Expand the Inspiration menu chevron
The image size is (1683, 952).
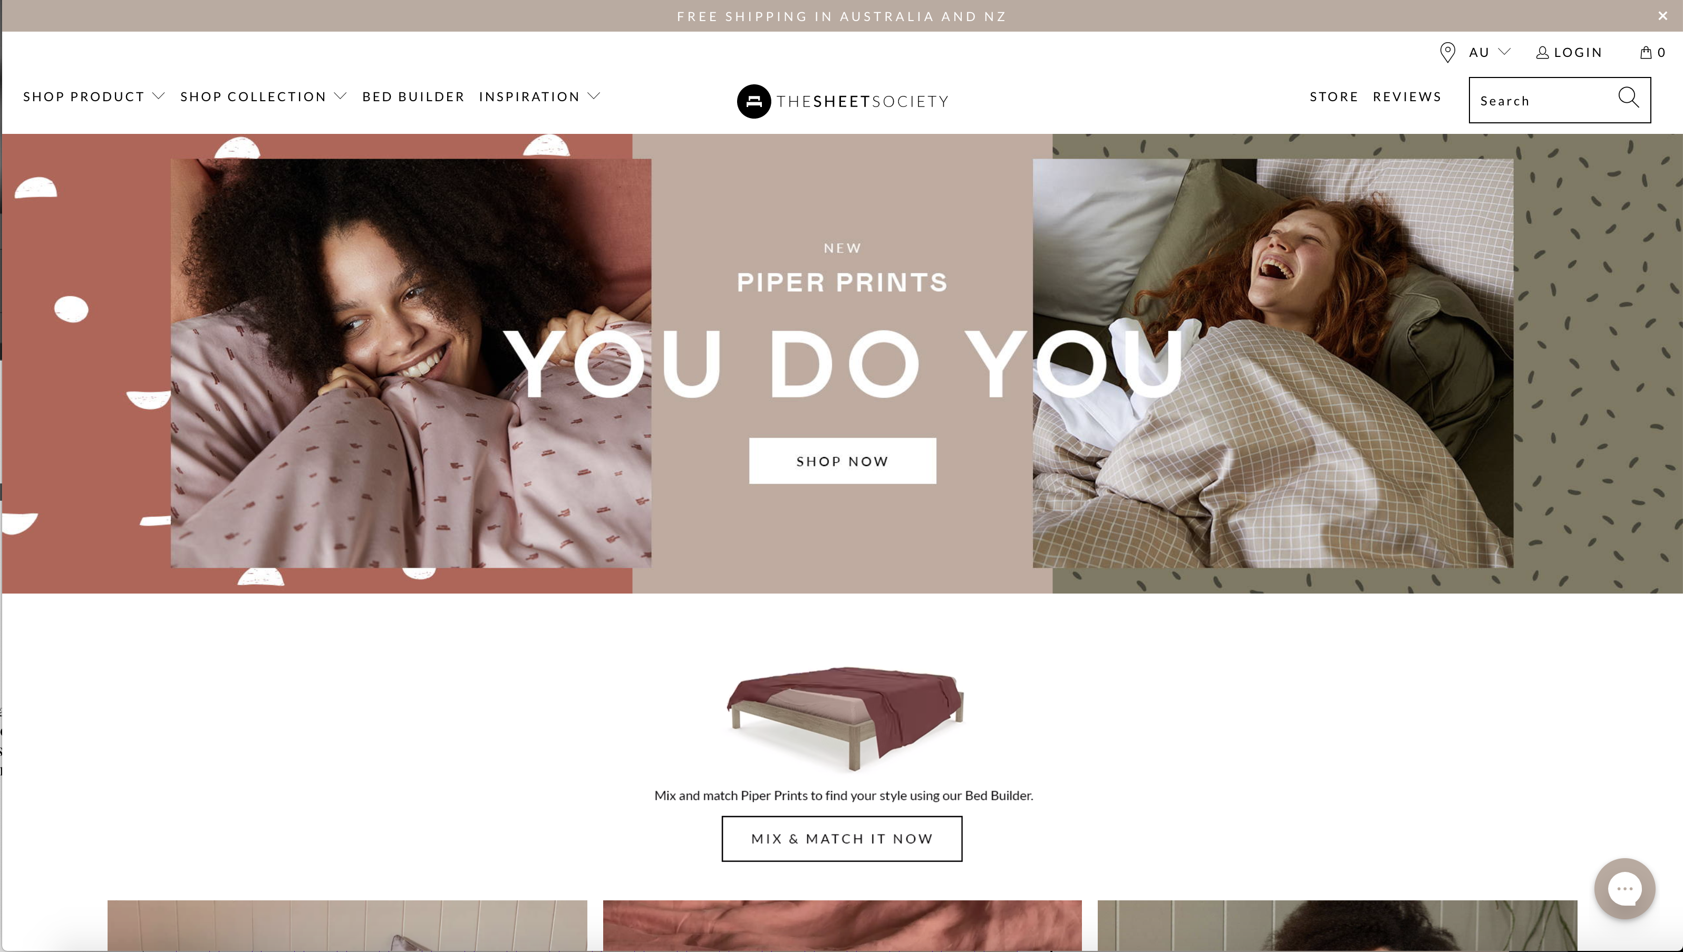click(x=594, y=96)
